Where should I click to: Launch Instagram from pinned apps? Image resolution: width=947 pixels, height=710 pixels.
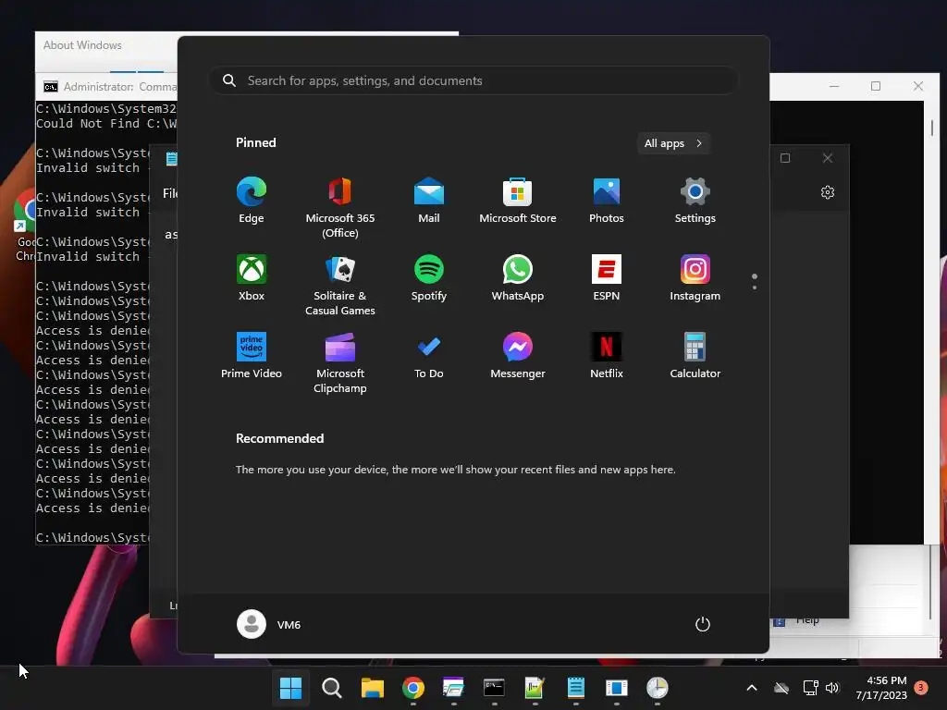tap(695, 278)
